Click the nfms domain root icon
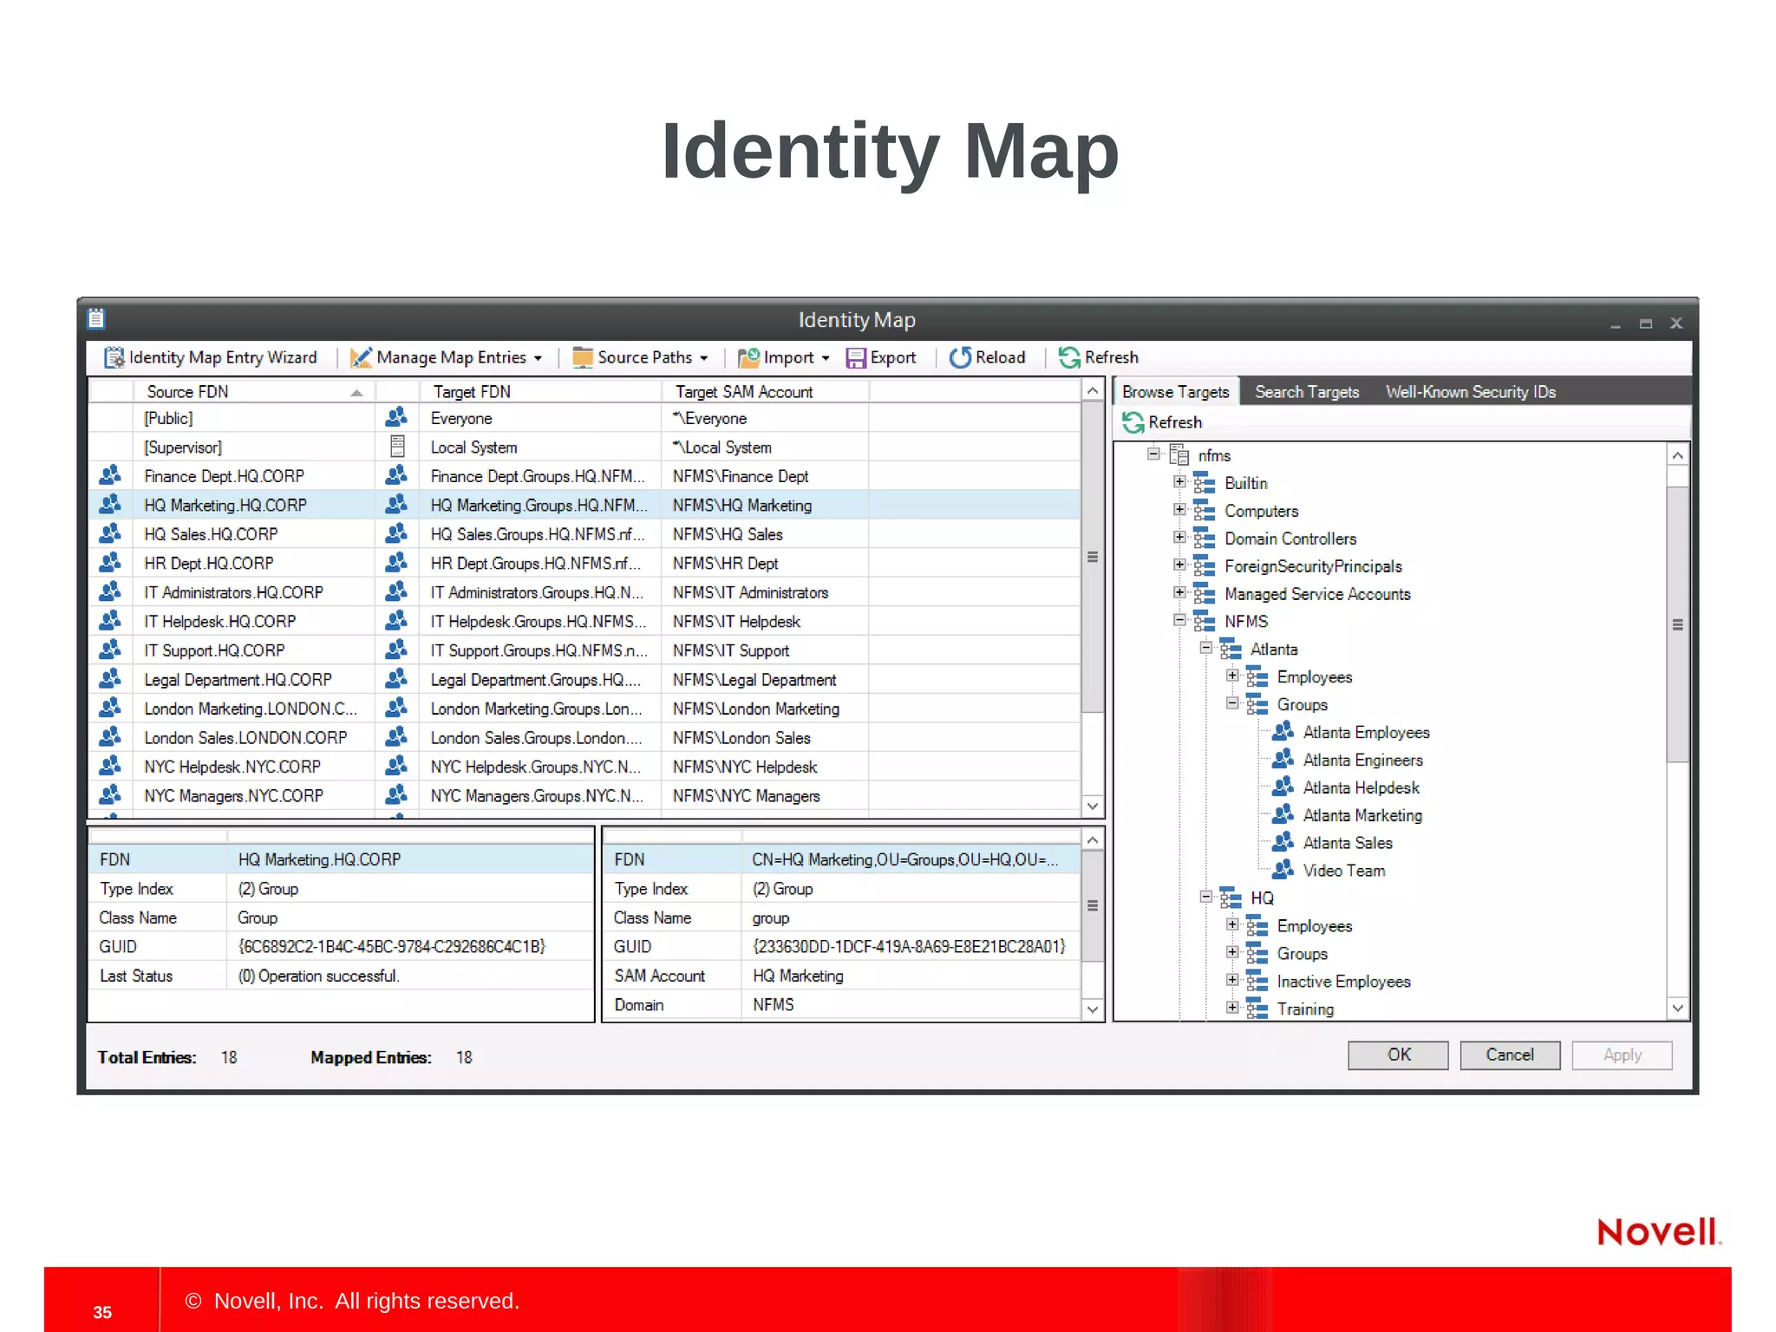Screen dimensions: 1776x1332 [1179, 455]
